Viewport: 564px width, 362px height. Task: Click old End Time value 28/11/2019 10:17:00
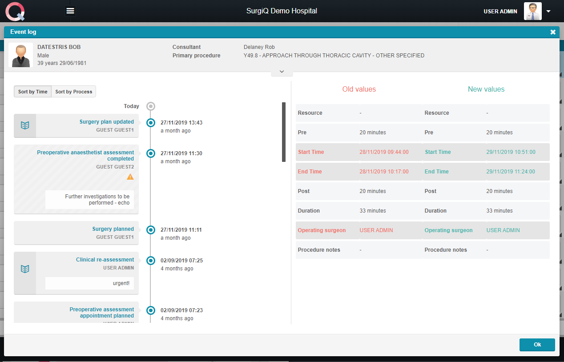click(x=384, y=172)
